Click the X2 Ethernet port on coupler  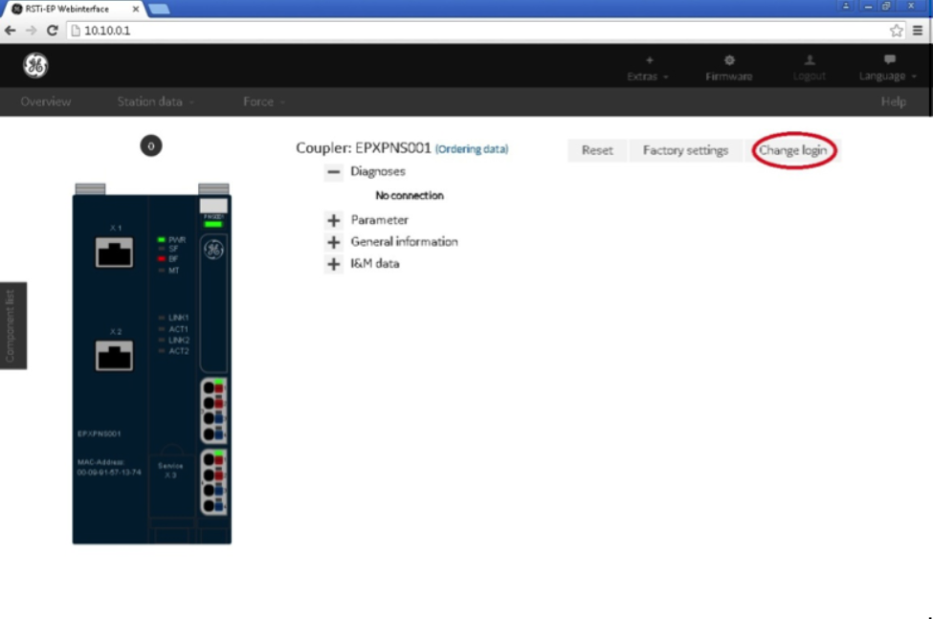[114, 355]
